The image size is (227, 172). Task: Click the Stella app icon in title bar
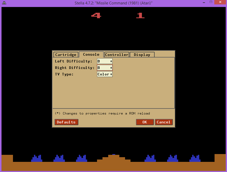pos(4,3)
